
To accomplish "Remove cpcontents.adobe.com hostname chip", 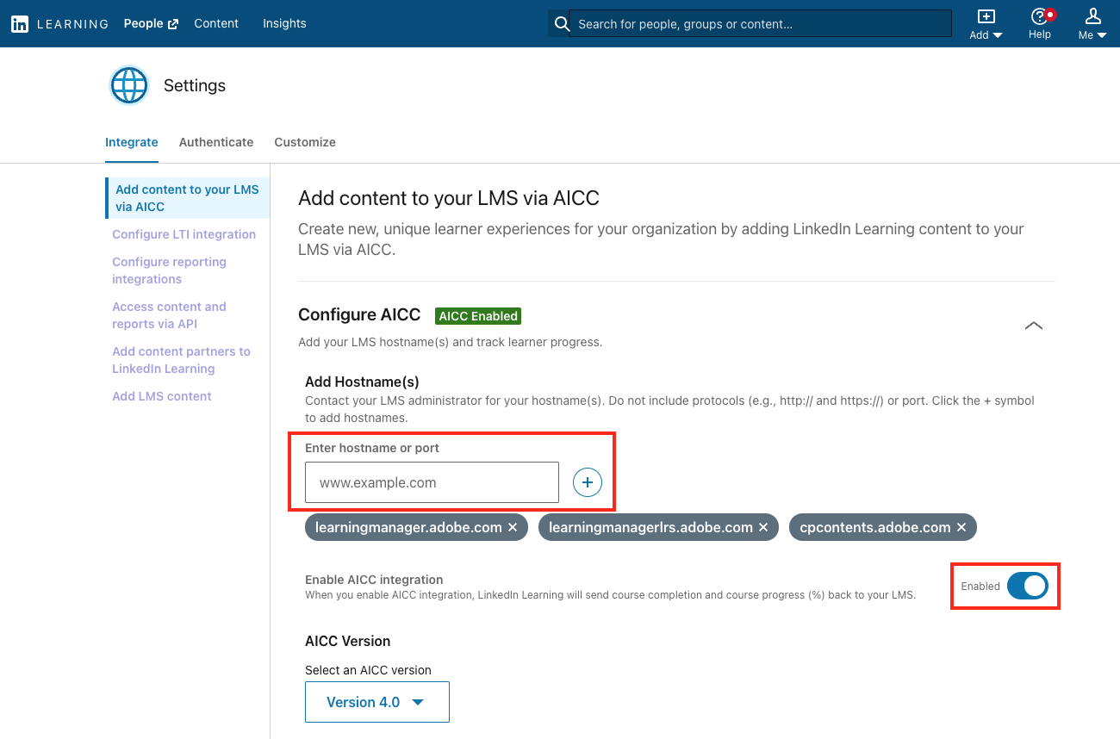I will pyautogui.click(x=961, y=527).
